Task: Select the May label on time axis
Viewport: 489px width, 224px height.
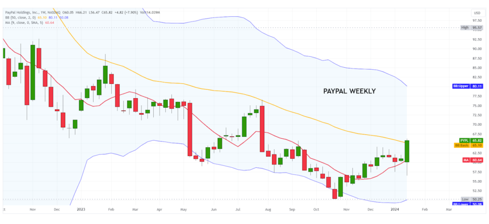Action: click(184, 209)
